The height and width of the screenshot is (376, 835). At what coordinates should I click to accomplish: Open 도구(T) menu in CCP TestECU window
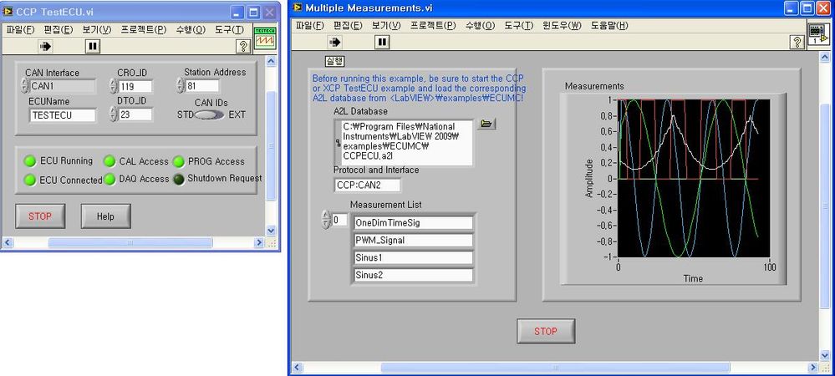point(230,30)
